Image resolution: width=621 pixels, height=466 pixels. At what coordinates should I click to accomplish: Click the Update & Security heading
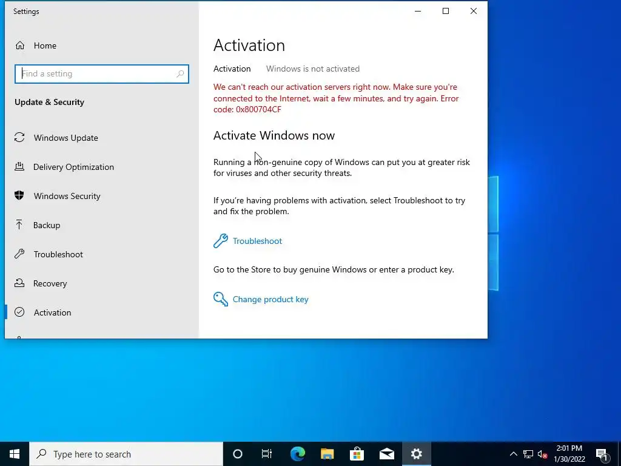pyautogui.click(x=50, y=102)
